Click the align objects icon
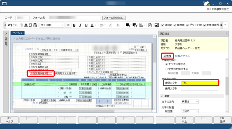Screen dimensions: 232x129 [x=142, y=25]
